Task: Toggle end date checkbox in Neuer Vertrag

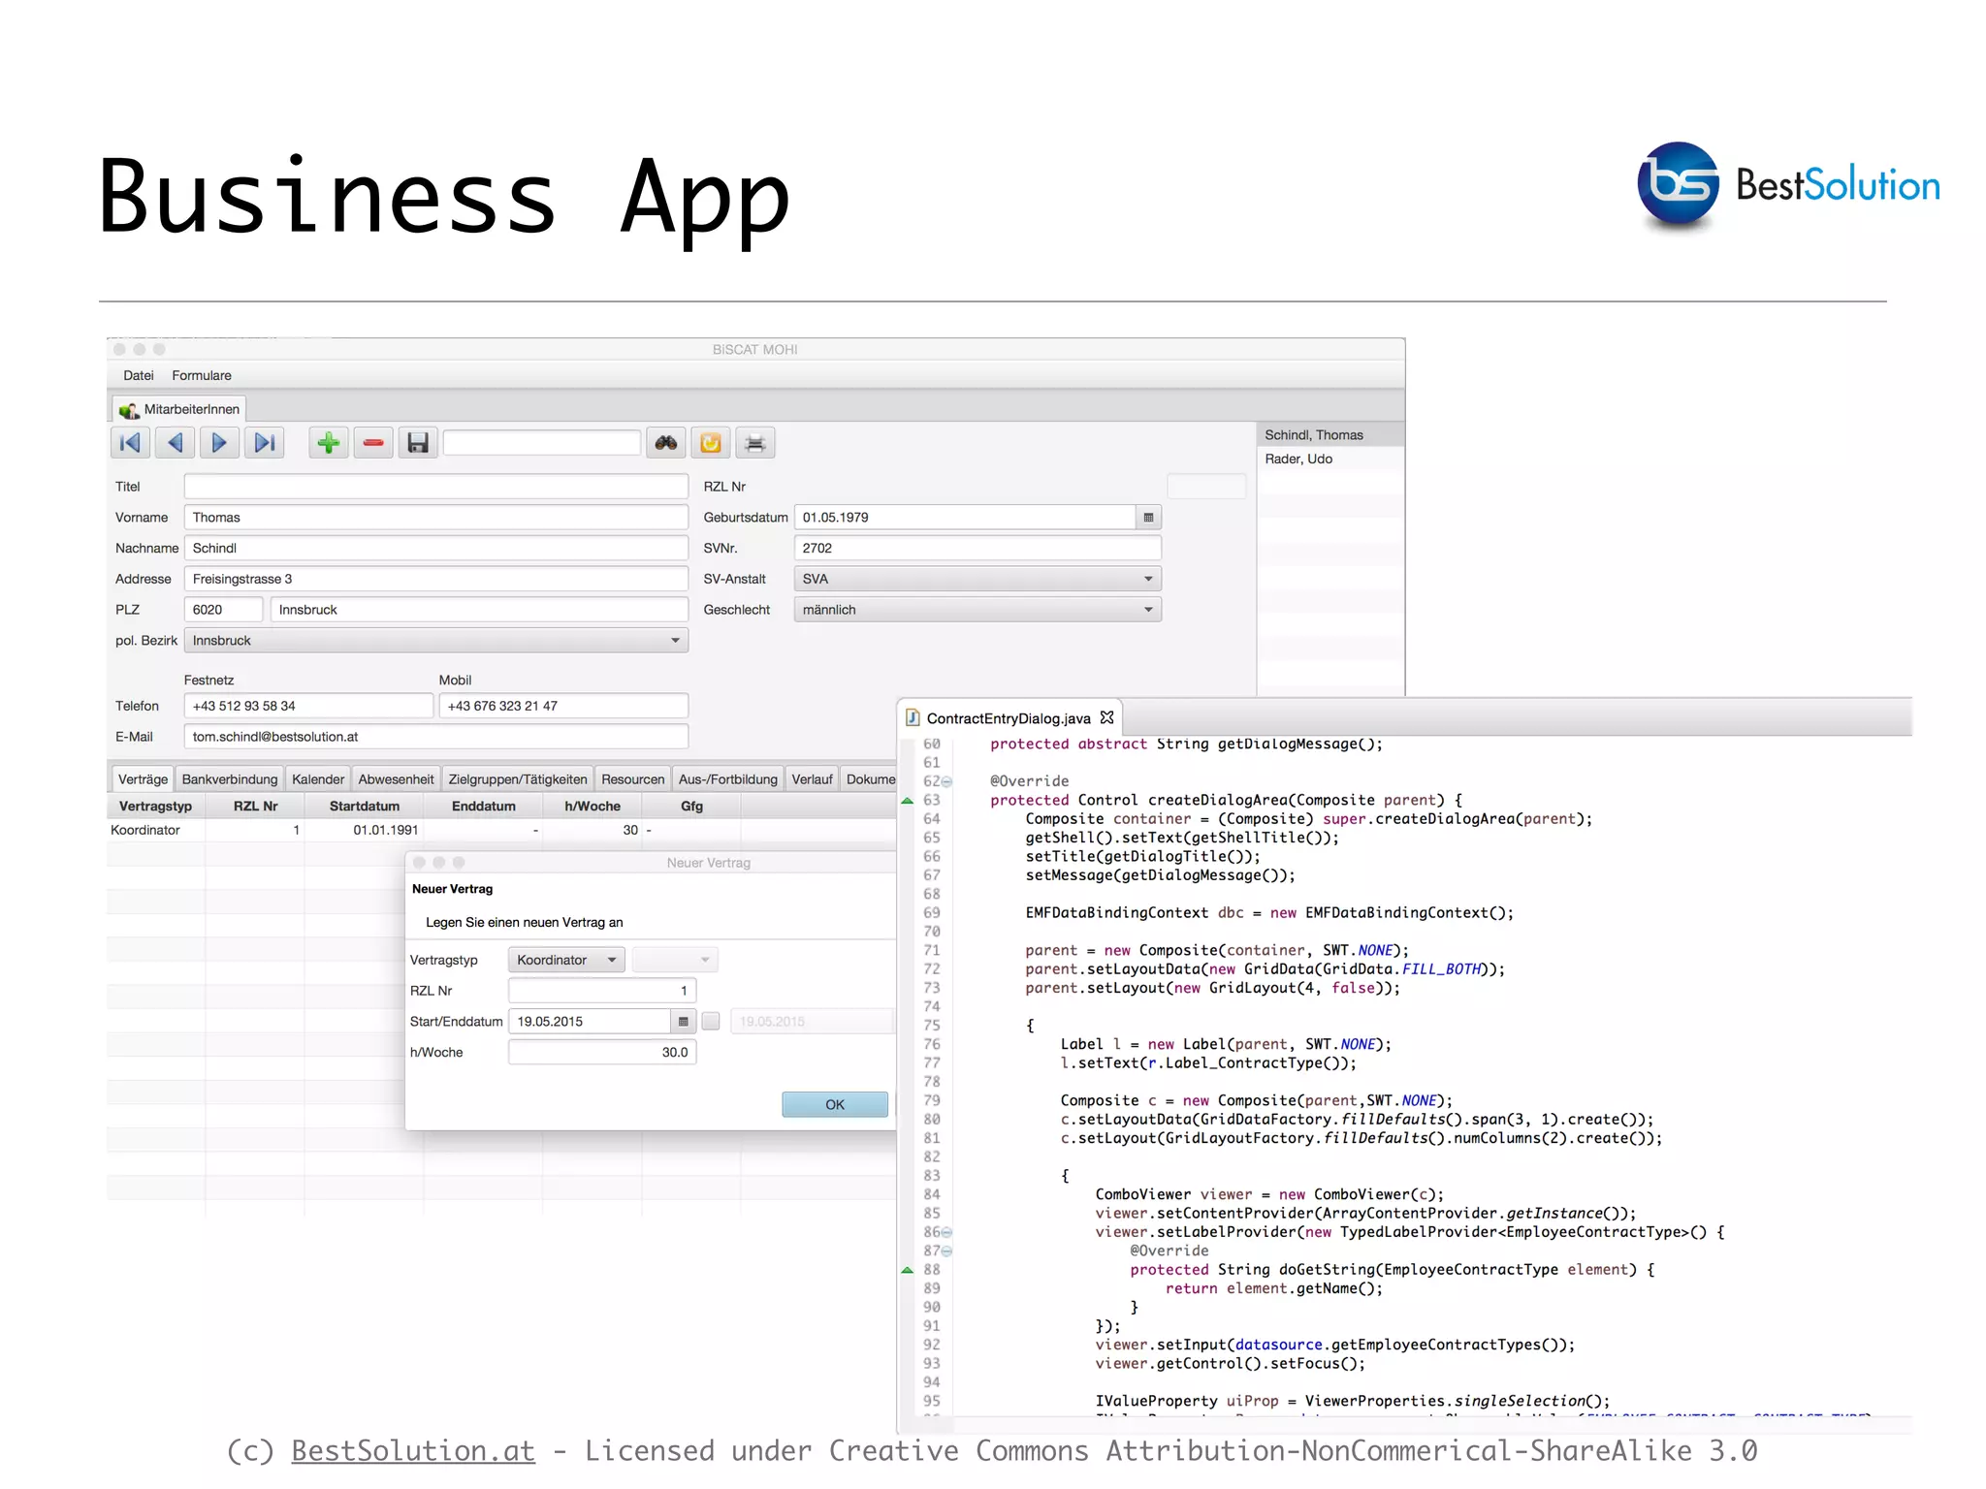Action: pyautogui.click(x=711, y=1022)
